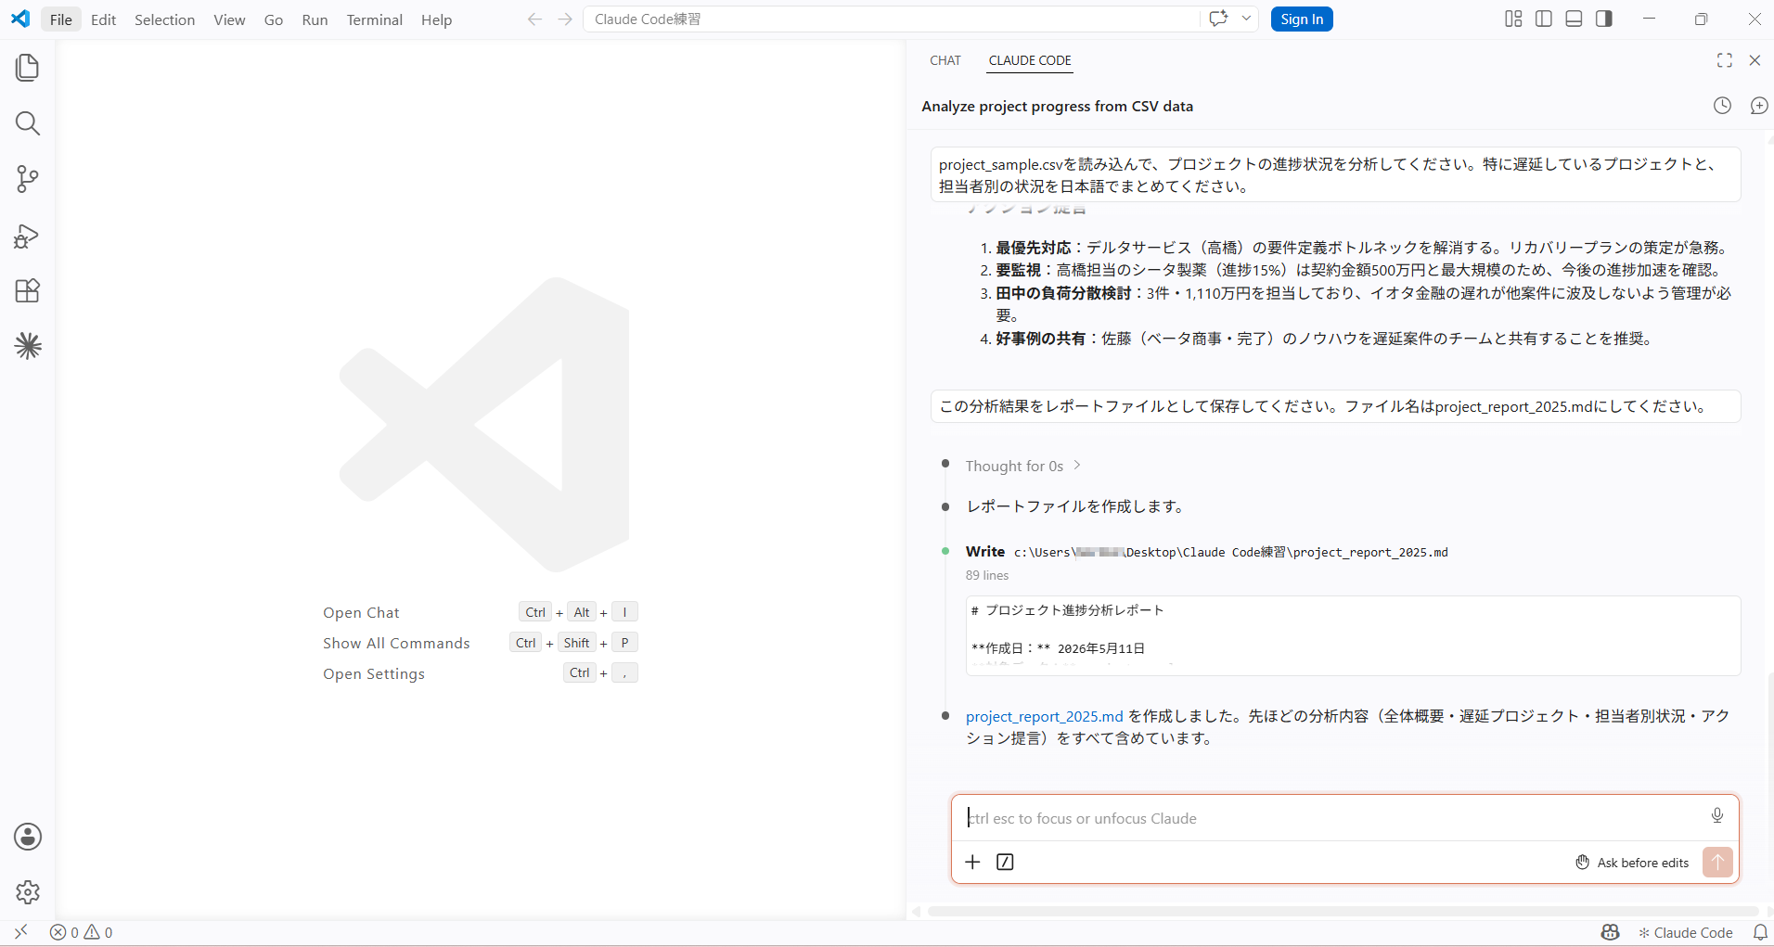Expand chat dropdown arrow in title bar
1774x947 pixels.
[1246, 19]
